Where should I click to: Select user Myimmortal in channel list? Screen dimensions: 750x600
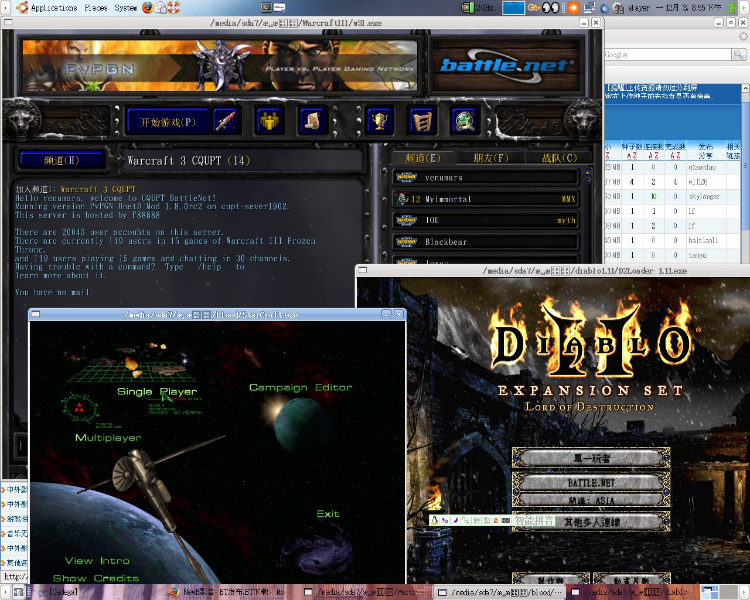coord(486,199)
